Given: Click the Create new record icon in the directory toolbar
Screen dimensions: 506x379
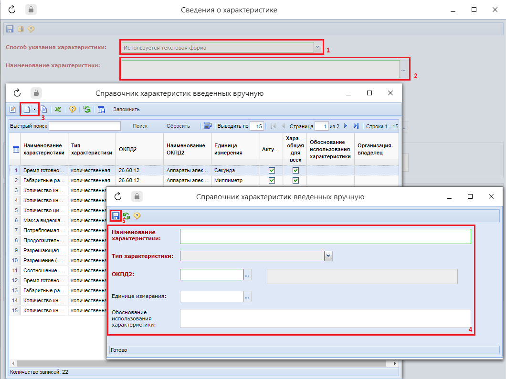Looking at the screenshot, I should coord(27,109).
